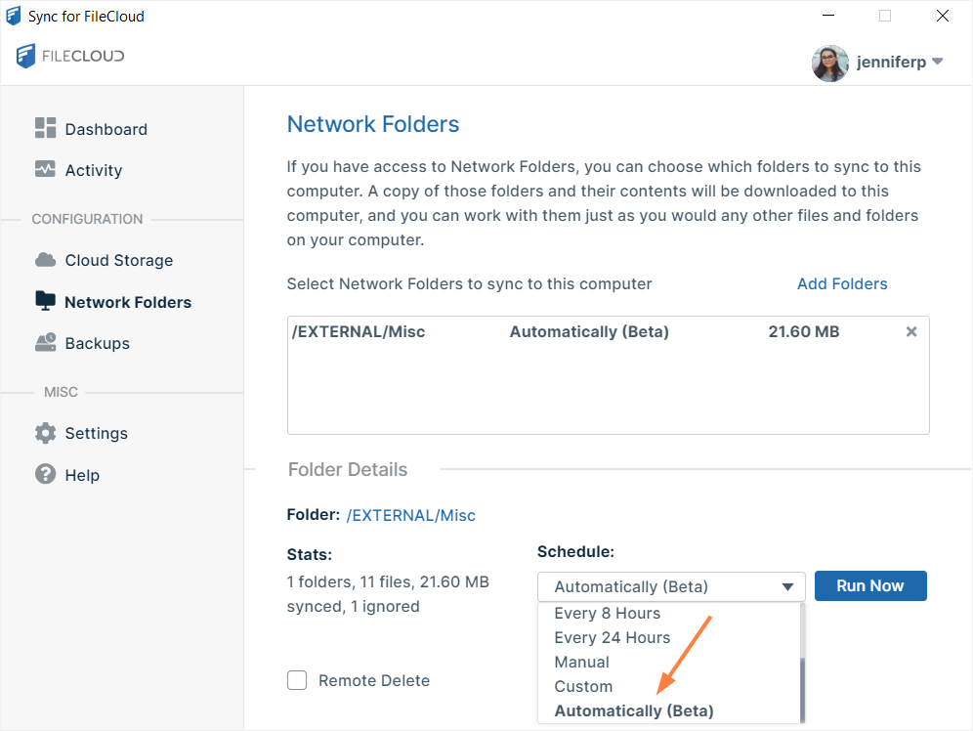The width and height of the screenshot is (973, 731).
Task: Click the Backups icon in sidebar
Action: [45, 343]
